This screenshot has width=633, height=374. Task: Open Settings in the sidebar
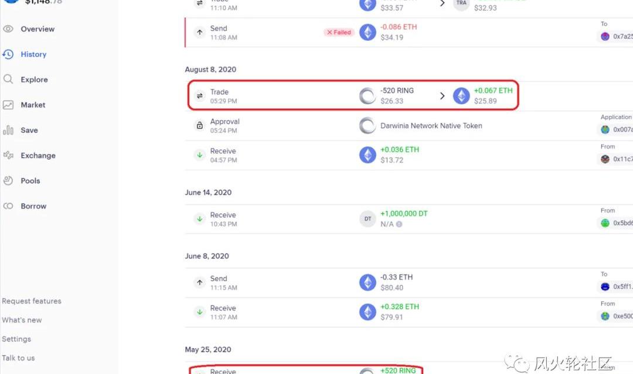16,339
